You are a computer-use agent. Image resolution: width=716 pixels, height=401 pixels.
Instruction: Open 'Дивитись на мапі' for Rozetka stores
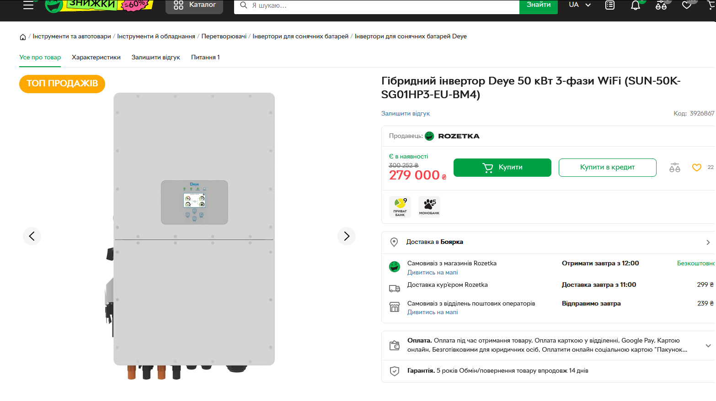[x=433, y=273]
